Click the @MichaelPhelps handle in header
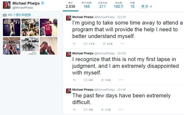184x115 pixels. [x=23, y=8]
